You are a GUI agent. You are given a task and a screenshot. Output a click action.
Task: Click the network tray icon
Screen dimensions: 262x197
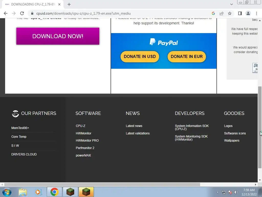(x=224, y=192)
